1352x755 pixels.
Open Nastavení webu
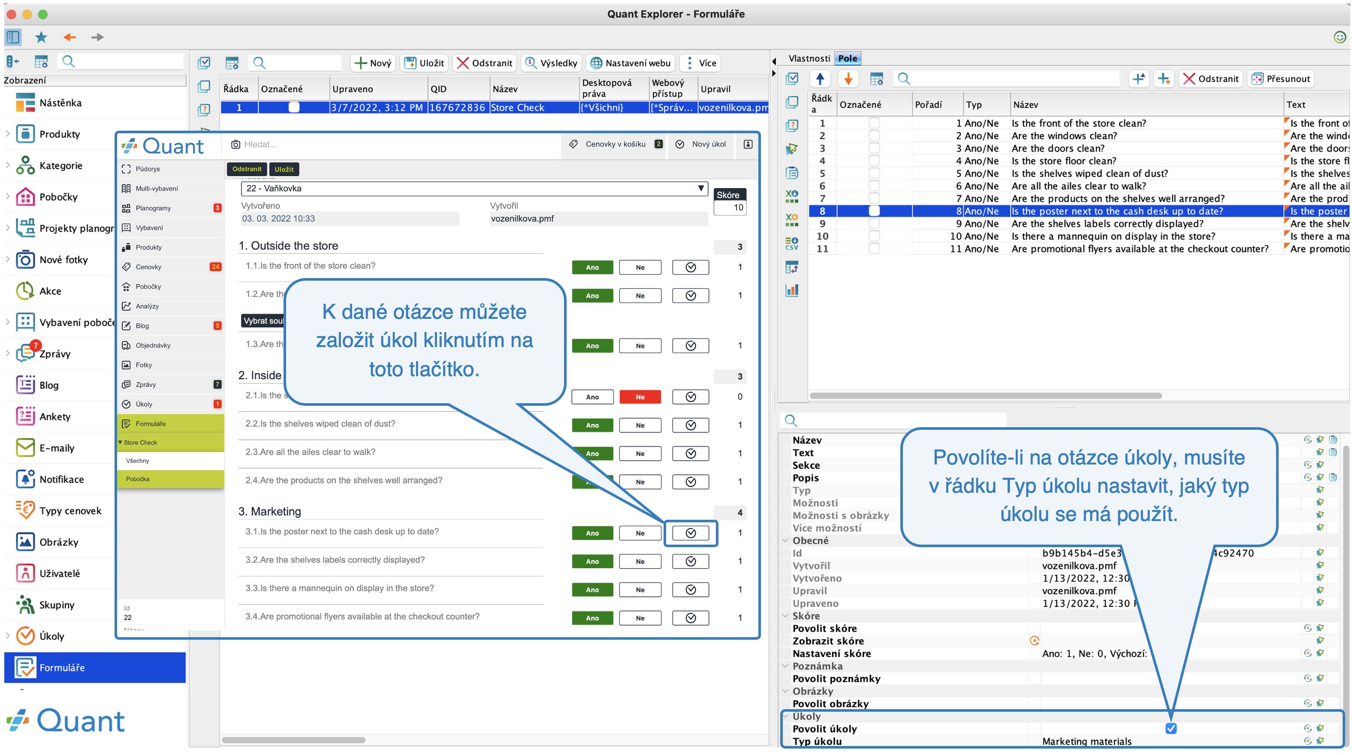tap(631, 63)
